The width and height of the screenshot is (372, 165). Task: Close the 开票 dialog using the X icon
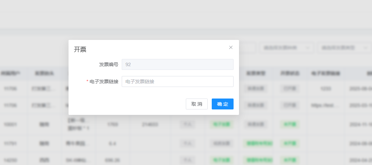231,47
